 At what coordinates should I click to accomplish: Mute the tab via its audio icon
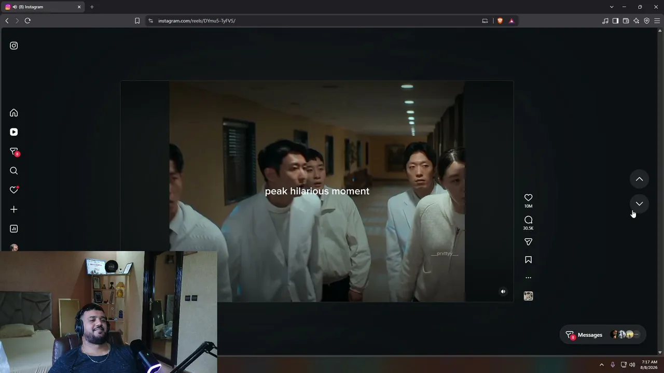pos(15,7)
